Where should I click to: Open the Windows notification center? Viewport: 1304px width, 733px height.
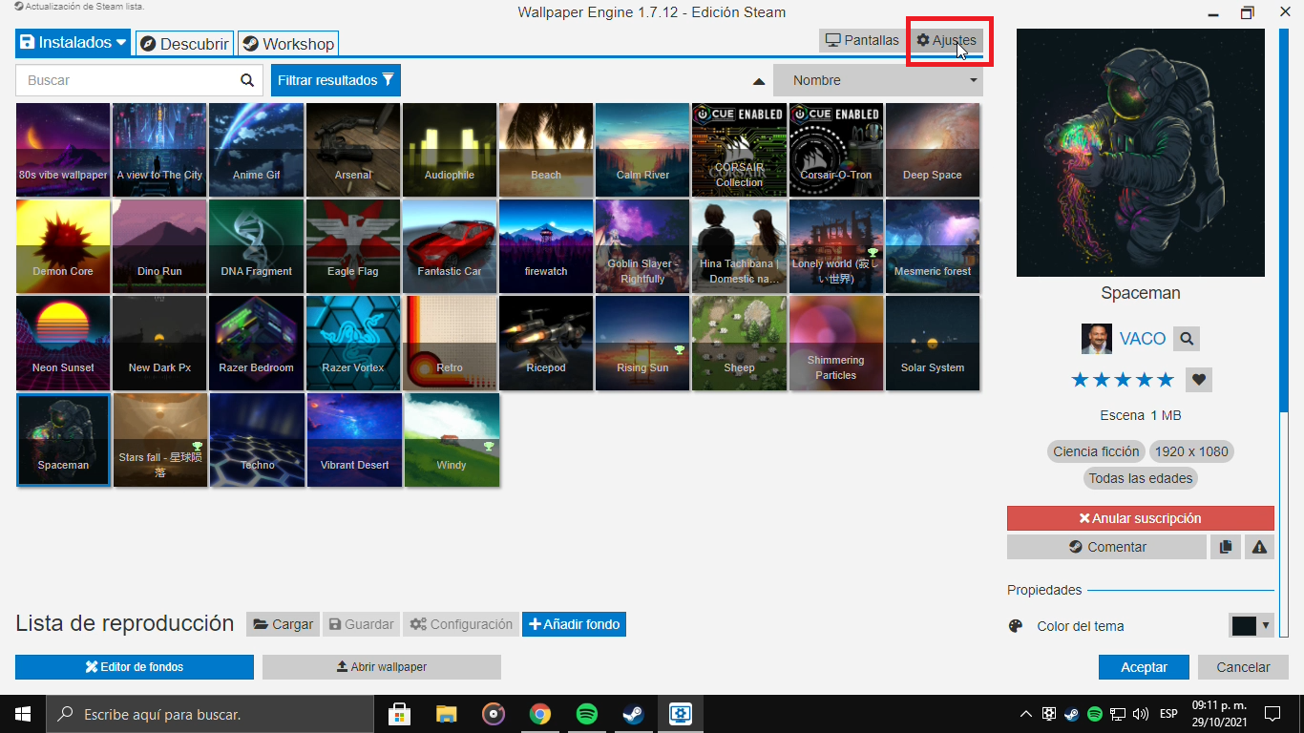click(x=1272, y=714)
